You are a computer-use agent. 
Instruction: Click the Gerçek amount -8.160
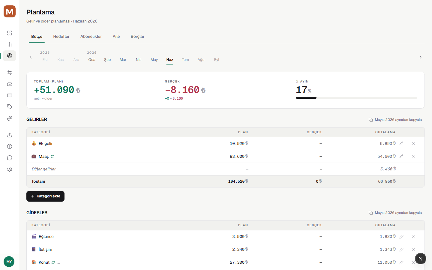[185, 90]
